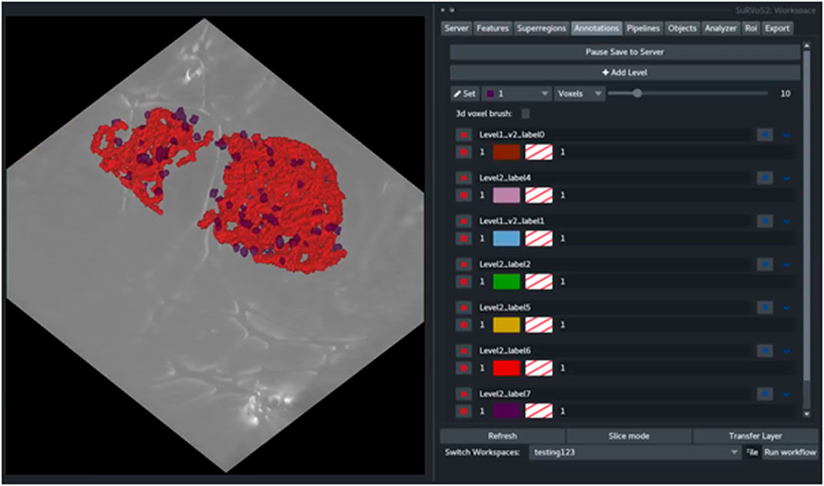Screen dimensions: 824x486
Task: Click the hatched pattern box under Level2_label4
Action: click(x=539, y=195)
